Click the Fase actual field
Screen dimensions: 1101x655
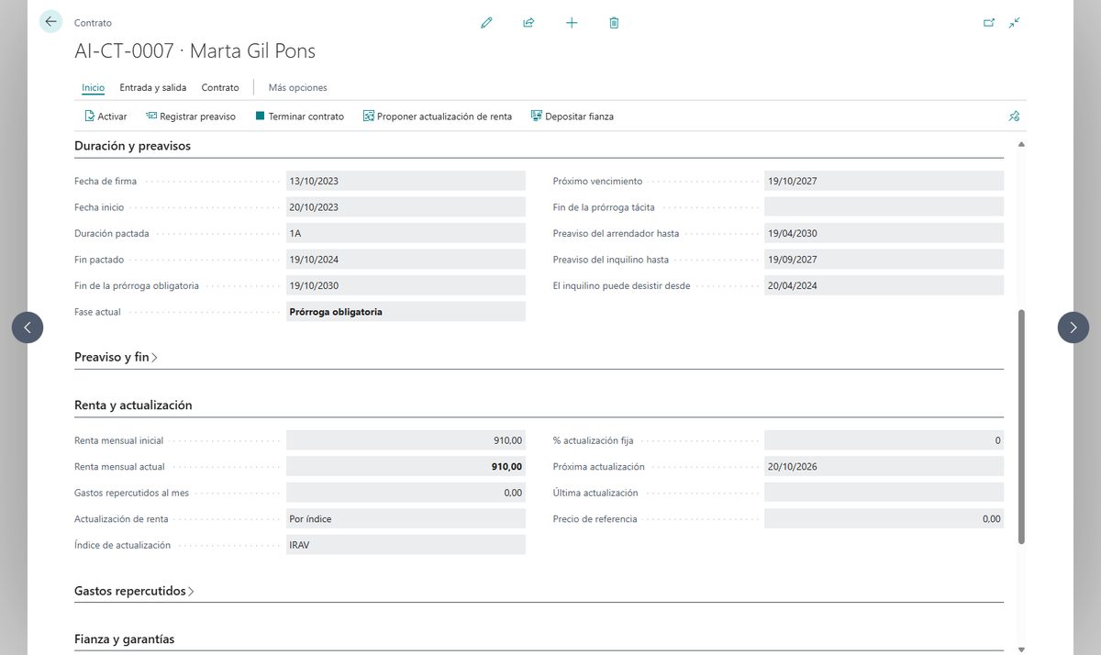[x=406, y=312]
